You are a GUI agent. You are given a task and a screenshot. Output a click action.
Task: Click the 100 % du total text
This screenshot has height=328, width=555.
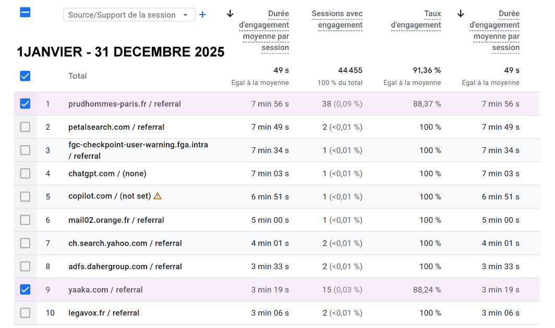[x=340, y=83]
